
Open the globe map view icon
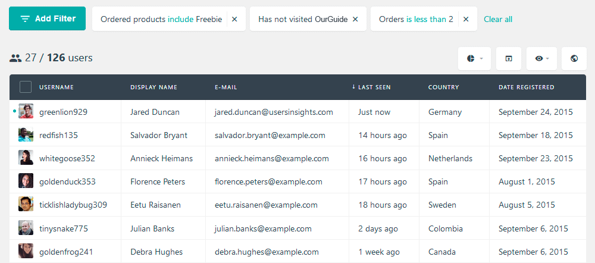coord(574,58)
